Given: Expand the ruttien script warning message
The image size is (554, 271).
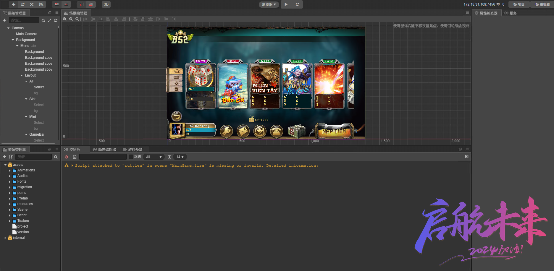Looking at the screenshot, I should (x=72, y=165).
